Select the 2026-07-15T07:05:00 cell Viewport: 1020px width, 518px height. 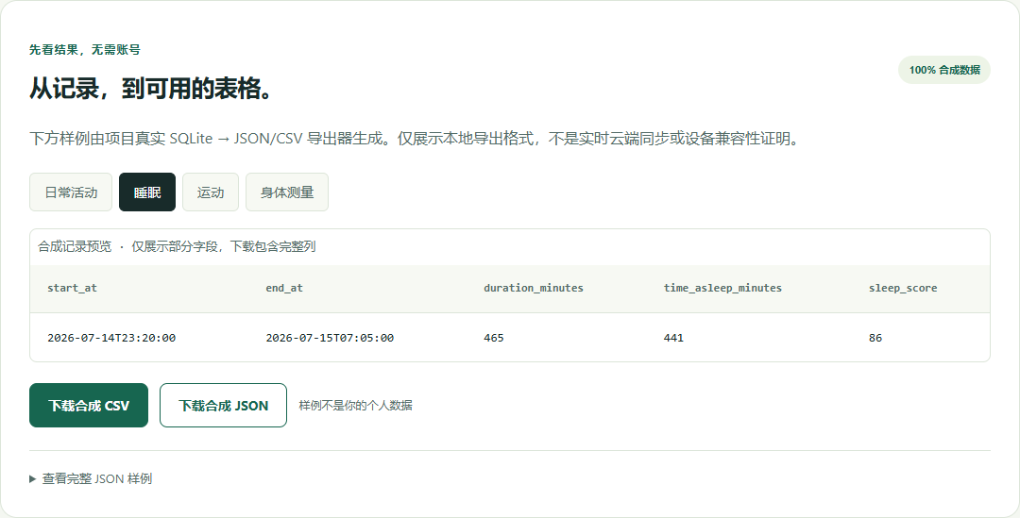pyautogui.click(x=330, y=338)
